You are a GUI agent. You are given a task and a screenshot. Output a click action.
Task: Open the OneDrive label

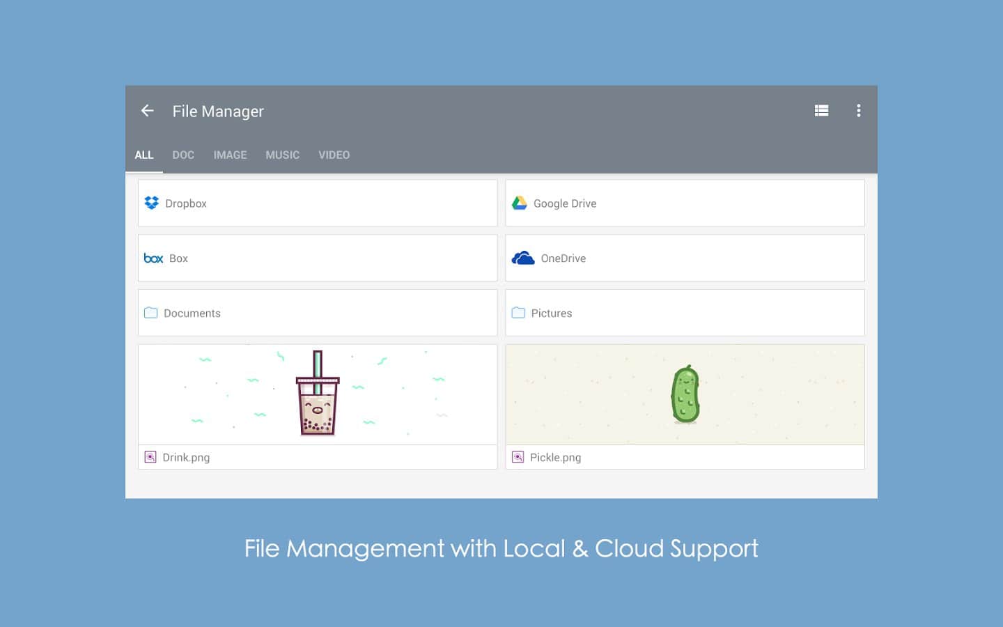pyautogui.click(x=563, y=258)
